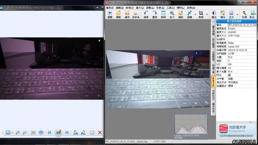Choose the 另存為 save-as icon
This screenshot has height=145, width=258.
[136, 14]
